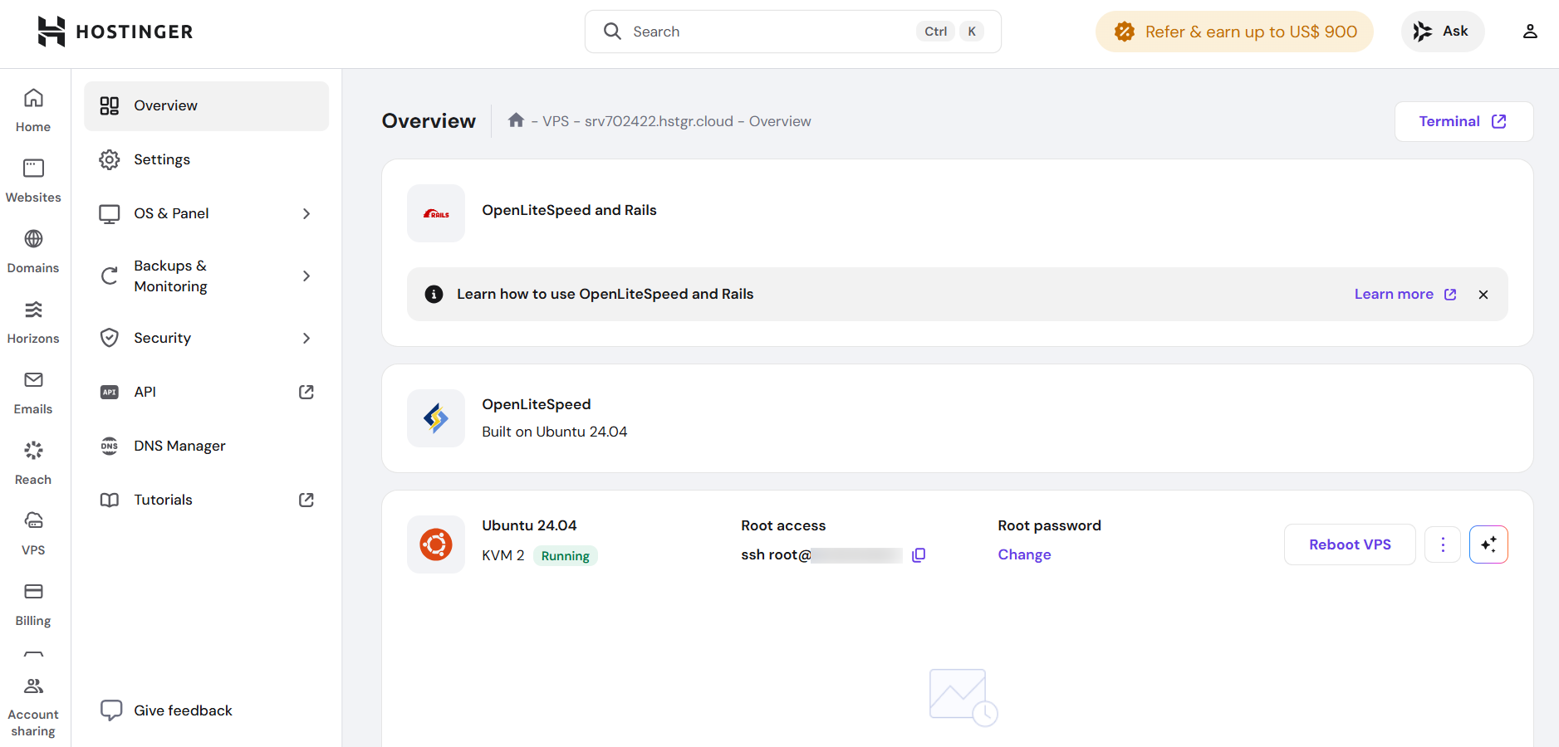
Task: Click the Give feedback chat icon
Action: coord(111,710)
